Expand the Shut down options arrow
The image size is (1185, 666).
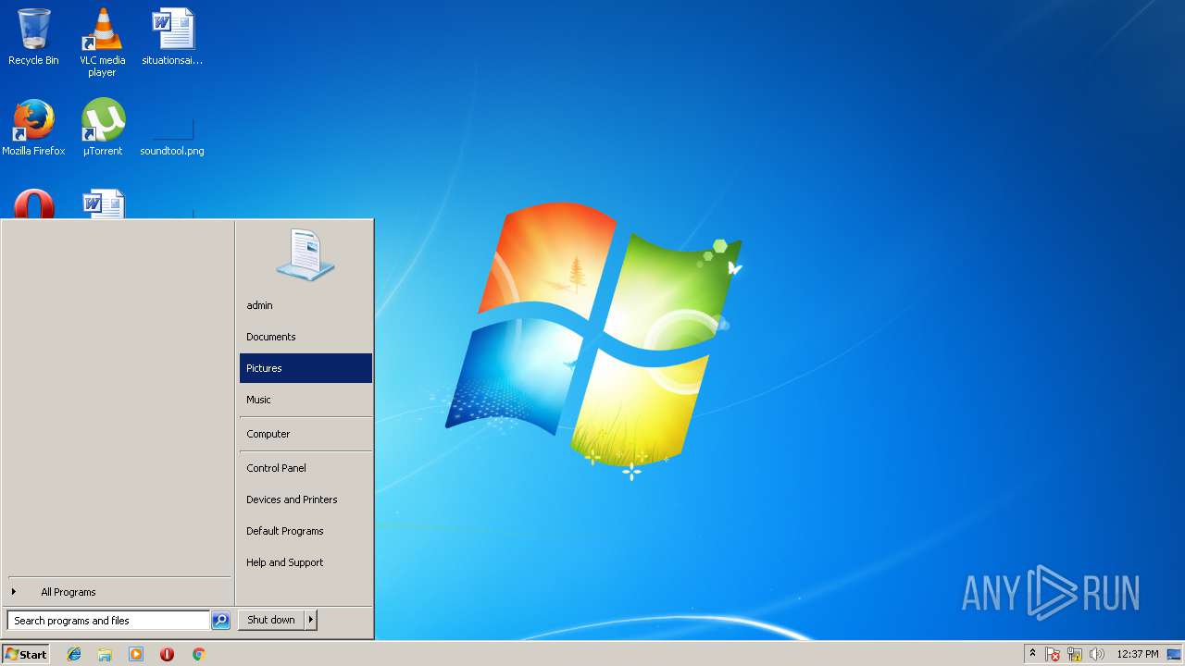tap(311, 620)
